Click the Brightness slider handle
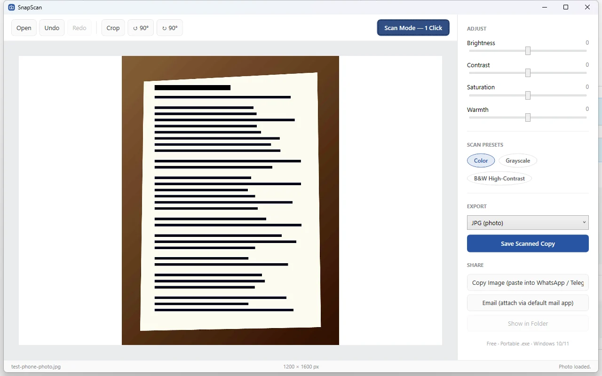 [528, 51]
